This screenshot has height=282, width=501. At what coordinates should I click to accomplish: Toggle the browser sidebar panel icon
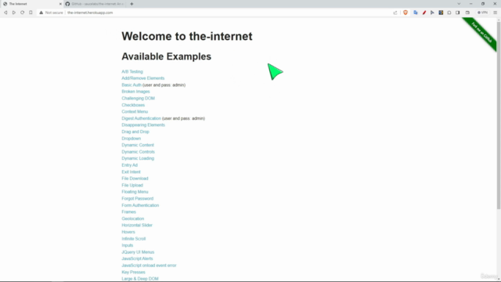point(457,13)
